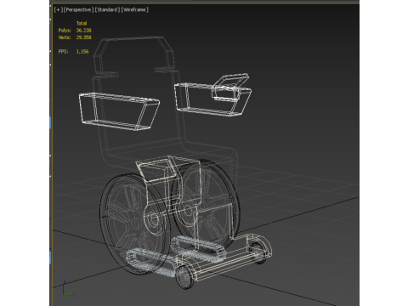Open the [+] viewport general menu
Image resolution: width=408 pixels, height=306 pixels.
click(x=59, y=9)
